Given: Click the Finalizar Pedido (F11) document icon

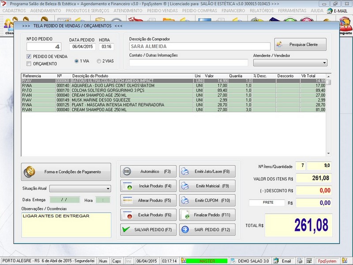Looking at the screenshot, I should (185, 215).
